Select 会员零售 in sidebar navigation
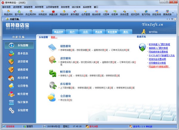This screenshot has height=130, width=179. (x=19, y=86)
